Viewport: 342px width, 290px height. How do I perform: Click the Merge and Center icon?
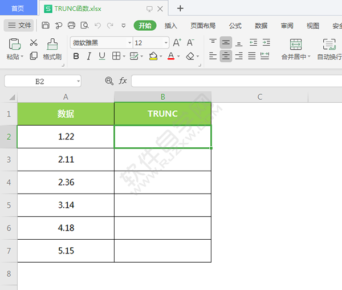[x=296, y=45]
